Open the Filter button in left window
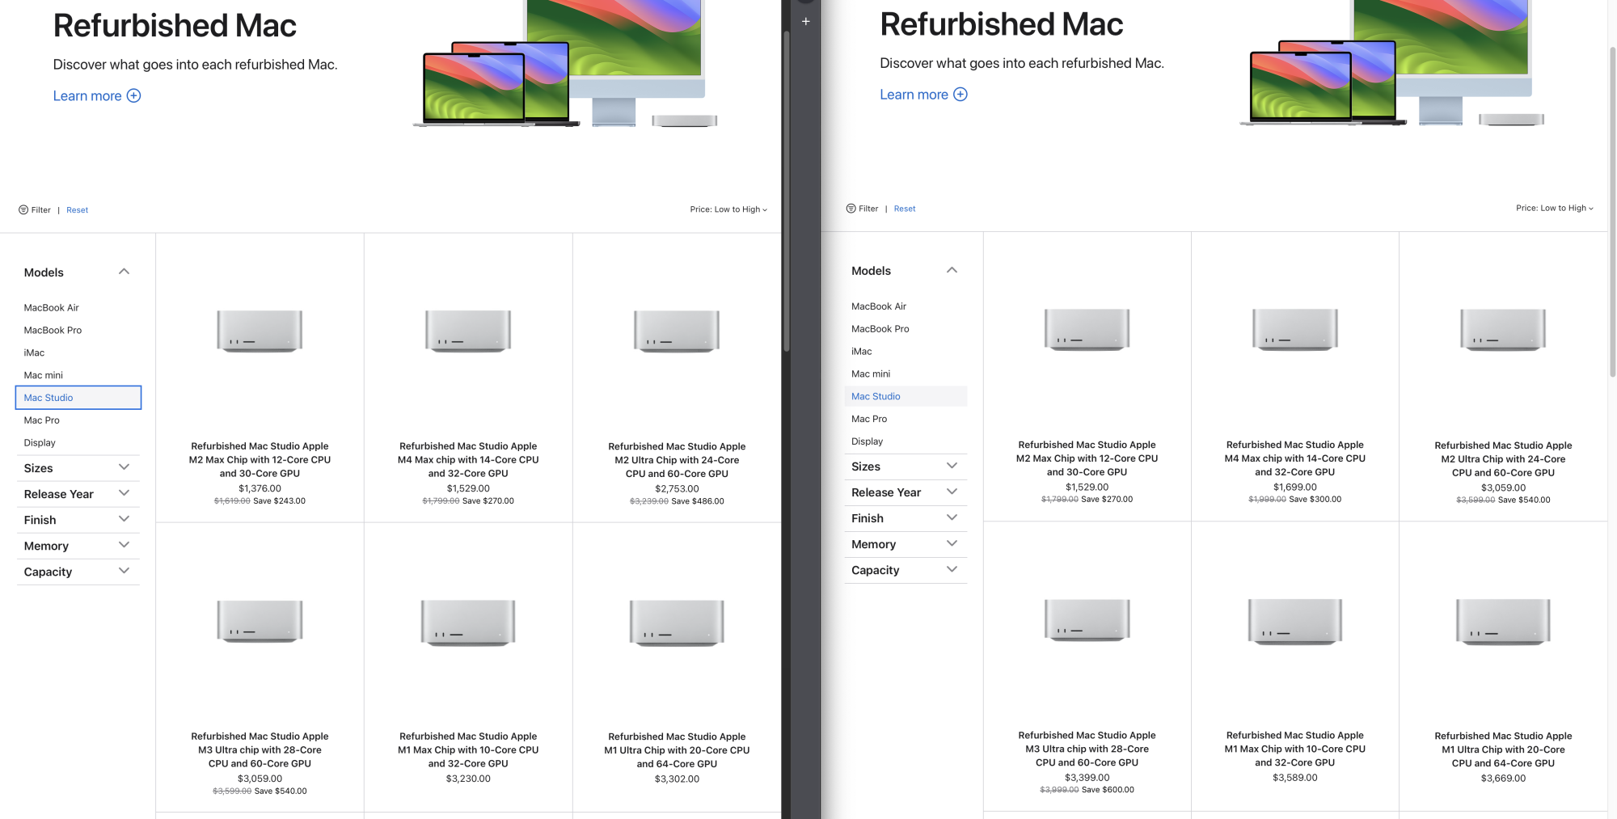The height and width of the screenshot is (819, 1617). click(x=35, y=210)
